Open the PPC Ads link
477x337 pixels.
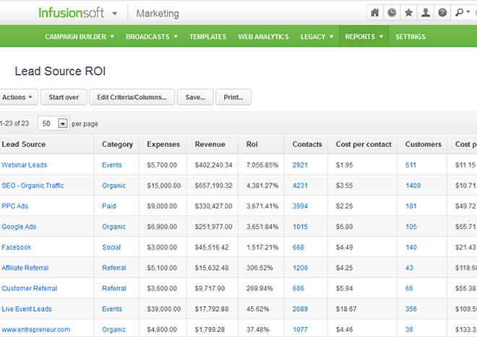pos(15,206)
